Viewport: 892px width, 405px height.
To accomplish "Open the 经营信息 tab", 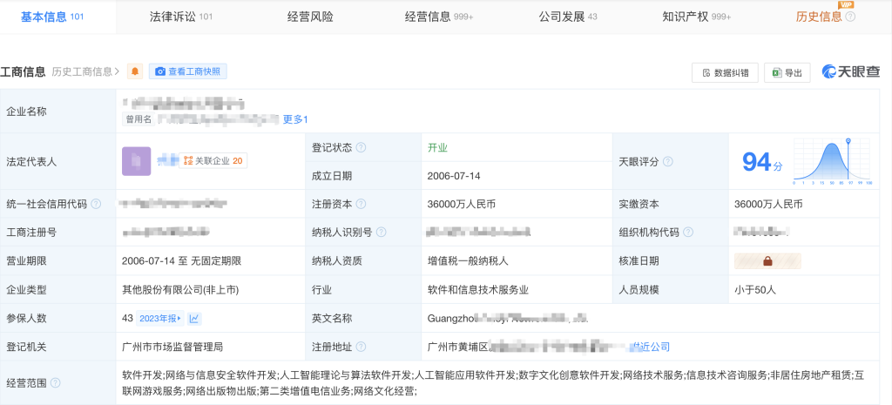I will tap(439, 17).
